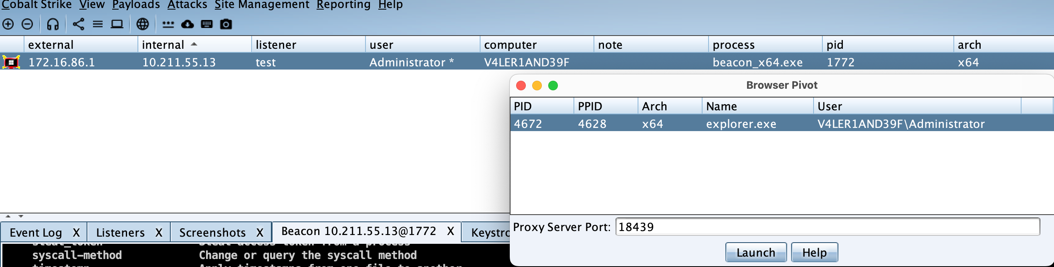
Task: Close the Listeners tab
Action: 159,232
